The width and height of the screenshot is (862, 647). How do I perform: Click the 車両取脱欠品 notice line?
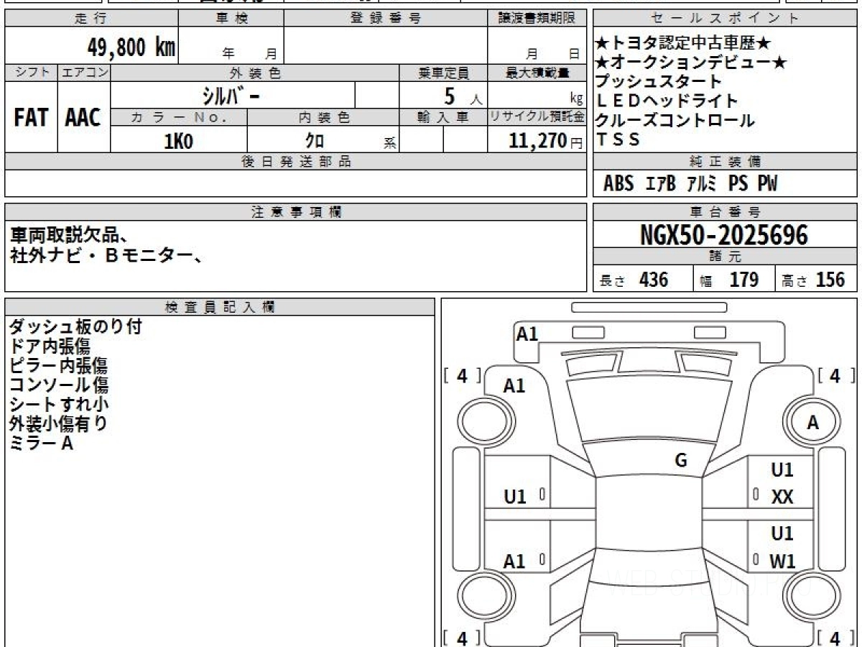[70, 234]
